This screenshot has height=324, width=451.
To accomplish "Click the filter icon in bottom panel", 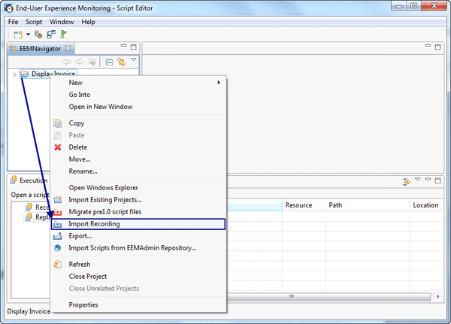I will pos(407,181).
